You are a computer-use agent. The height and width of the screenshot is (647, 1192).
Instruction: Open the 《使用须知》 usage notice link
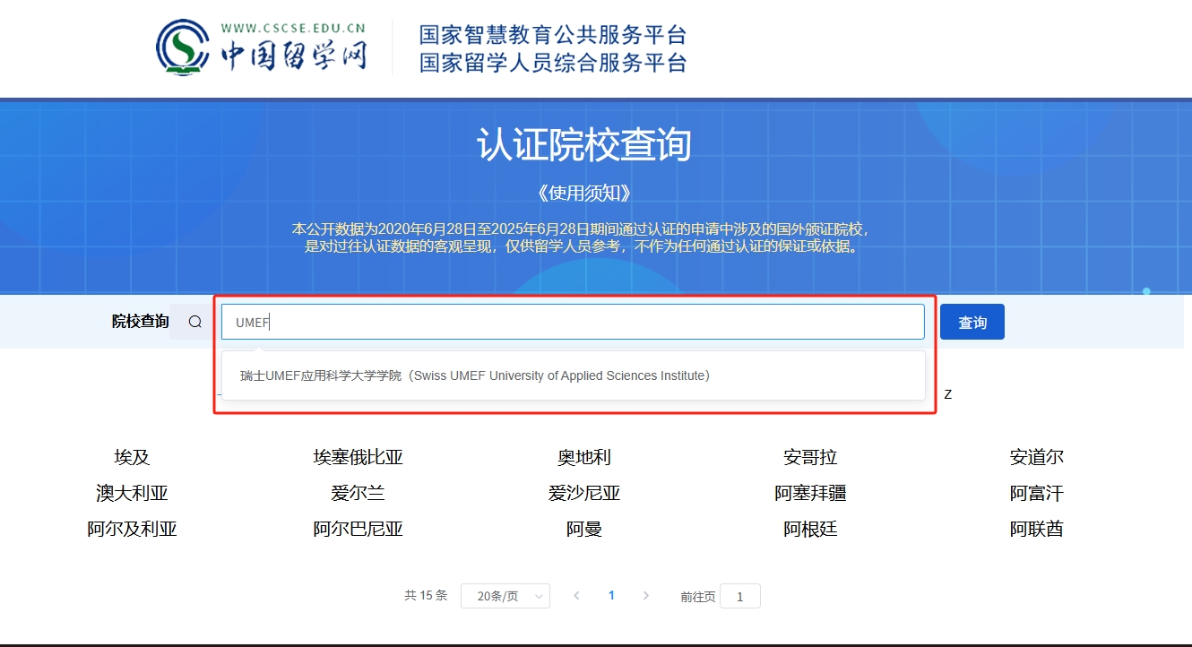584,190
